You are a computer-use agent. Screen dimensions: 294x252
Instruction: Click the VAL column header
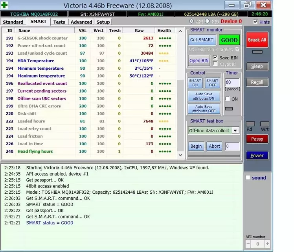pos(83,30)
